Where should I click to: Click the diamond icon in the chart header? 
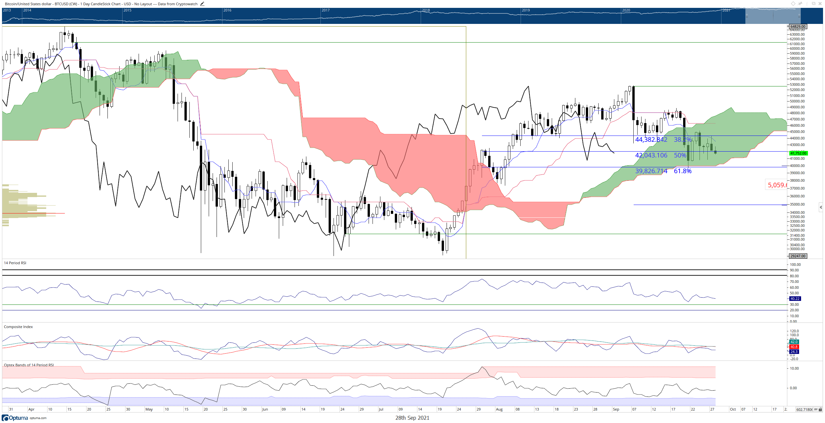coord(793,4)
